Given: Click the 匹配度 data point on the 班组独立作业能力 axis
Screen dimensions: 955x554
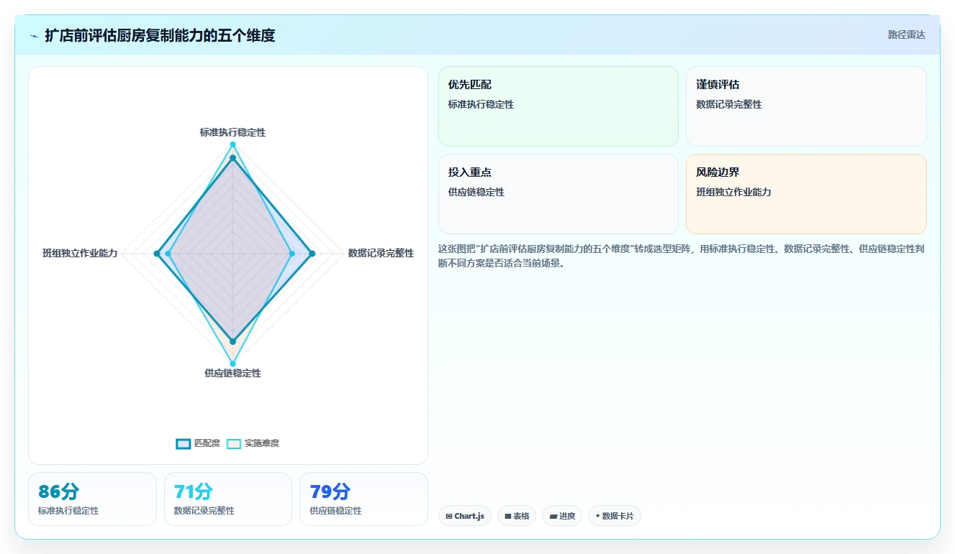Looking at the screenshot, I should click(157, 253).
